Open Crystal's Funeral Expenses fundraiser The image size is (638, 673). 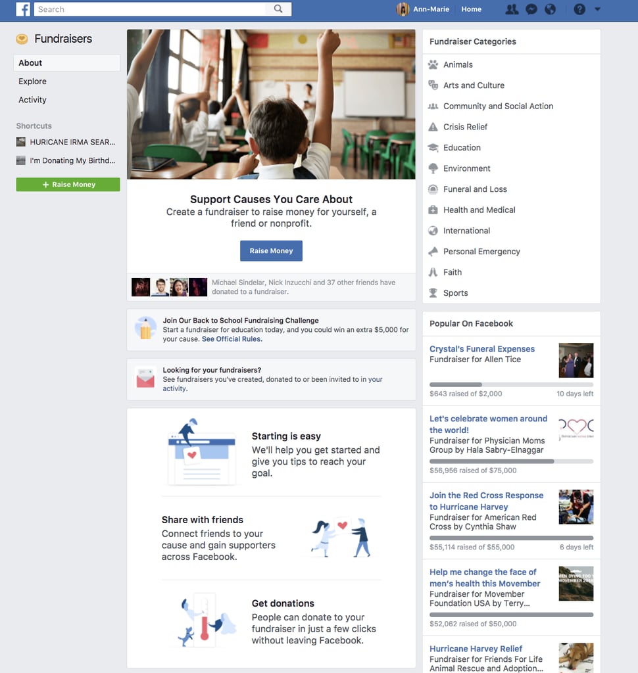point(482,349)
